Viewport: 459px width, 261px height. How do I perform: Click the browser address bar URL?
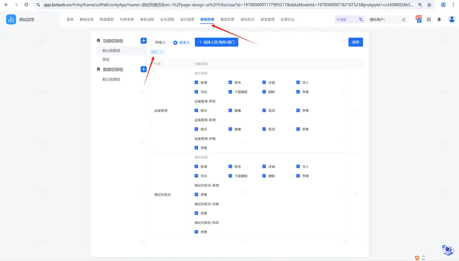point(228,5)
